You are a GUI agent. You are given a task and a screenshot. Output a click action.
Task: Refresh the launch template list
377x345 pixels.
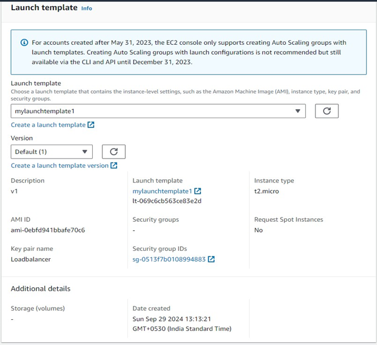coord(327,111)
